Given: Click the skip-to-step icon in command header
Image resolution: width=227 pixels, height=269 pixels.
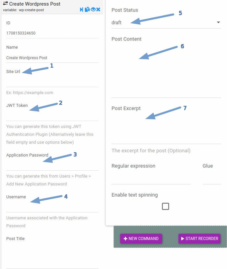Looking at the screenshot, I should (x=82, y=10).
